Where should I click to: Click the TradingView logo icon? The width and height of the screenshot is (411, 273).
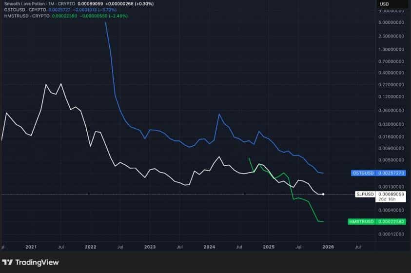point(7,262)
